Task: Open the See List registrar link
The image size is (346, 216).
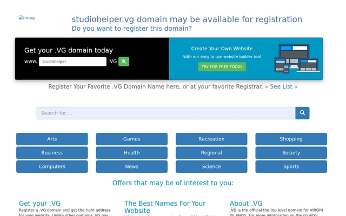Action: coord(281,86)
